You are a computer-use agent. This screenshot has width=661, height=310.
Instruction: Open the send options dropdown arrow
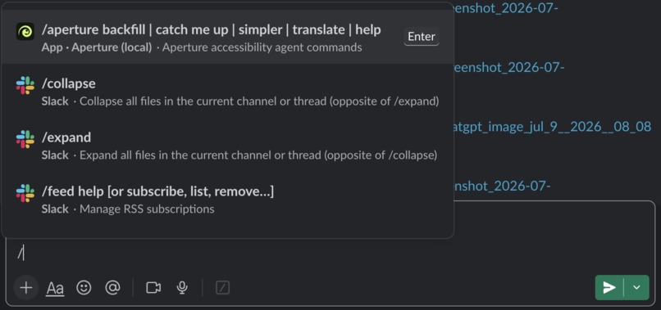tap(636, 287)
